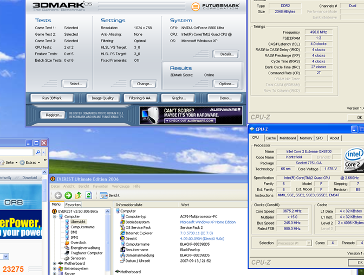
Task: Click the Register... button in 3DMark
Action: (54, 115)
